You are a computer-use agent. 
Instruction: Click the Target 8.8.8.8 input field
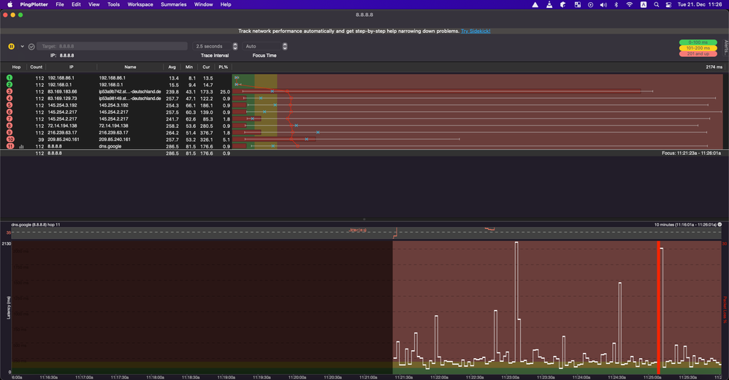pyautogui.click(x=112, y=46)
